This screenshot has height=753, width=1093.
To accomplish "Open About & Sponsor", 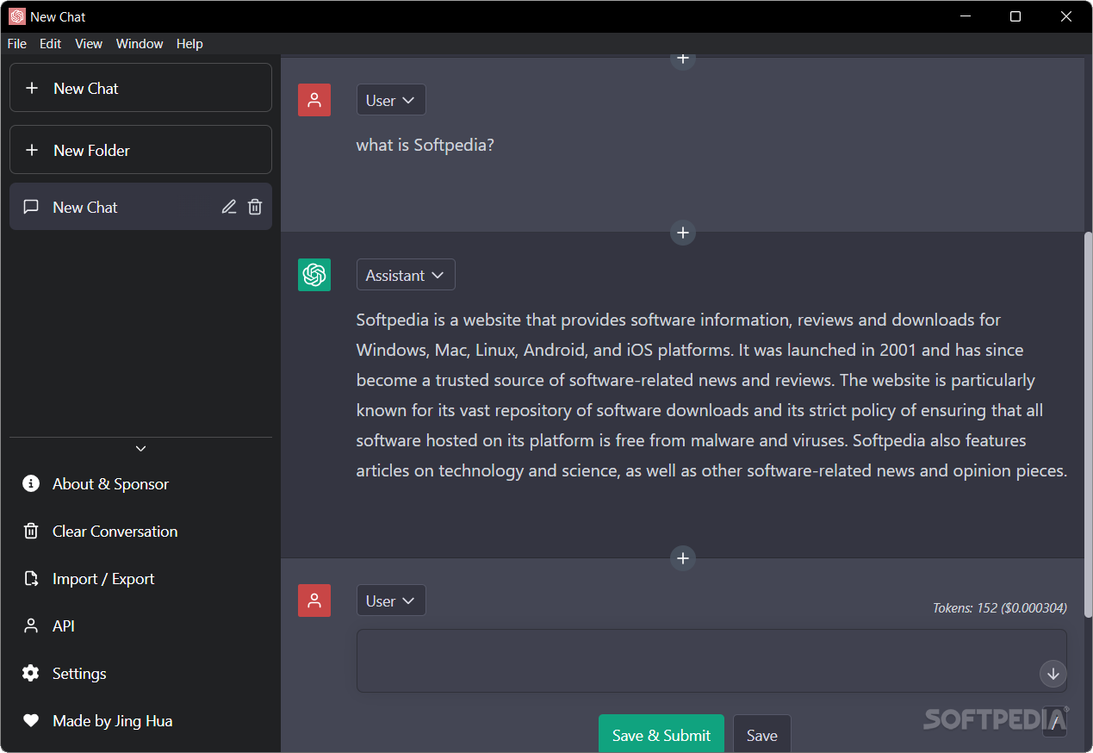I will (x=140, y=483).
